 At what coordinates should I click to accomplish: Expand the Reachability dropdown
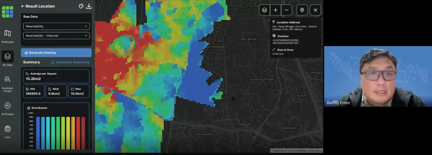pos(56,26)
